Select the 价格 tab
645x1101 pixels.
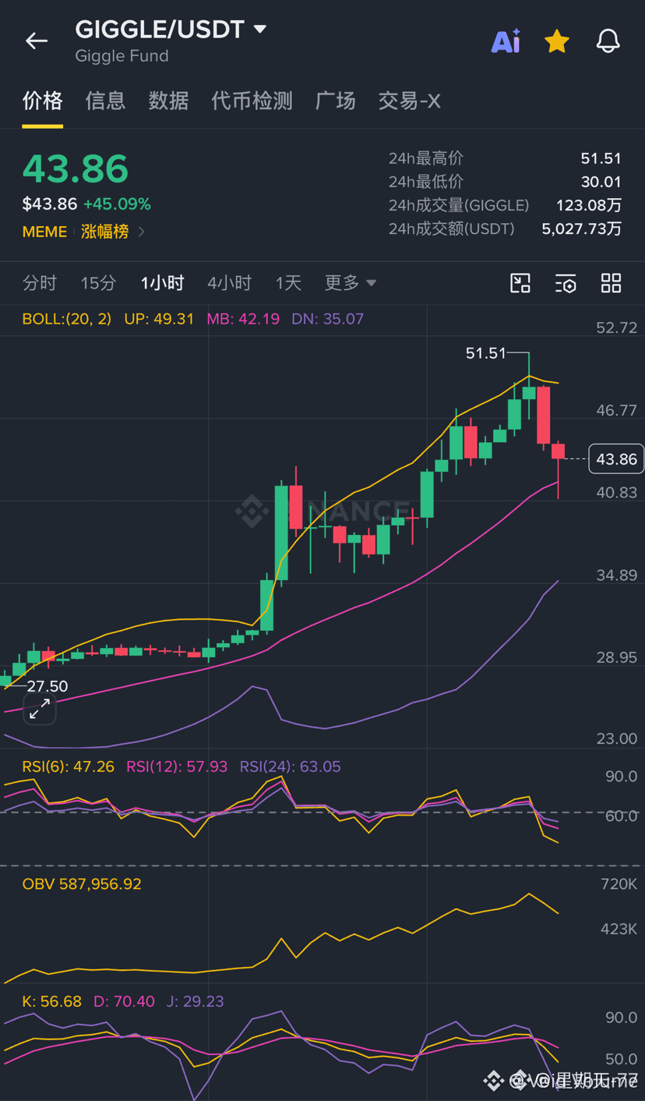click(x=42, y=101)
